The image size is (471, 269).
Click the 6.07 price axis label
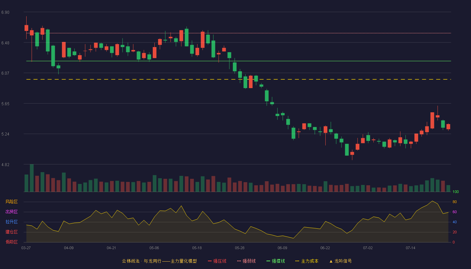point(5,73)
